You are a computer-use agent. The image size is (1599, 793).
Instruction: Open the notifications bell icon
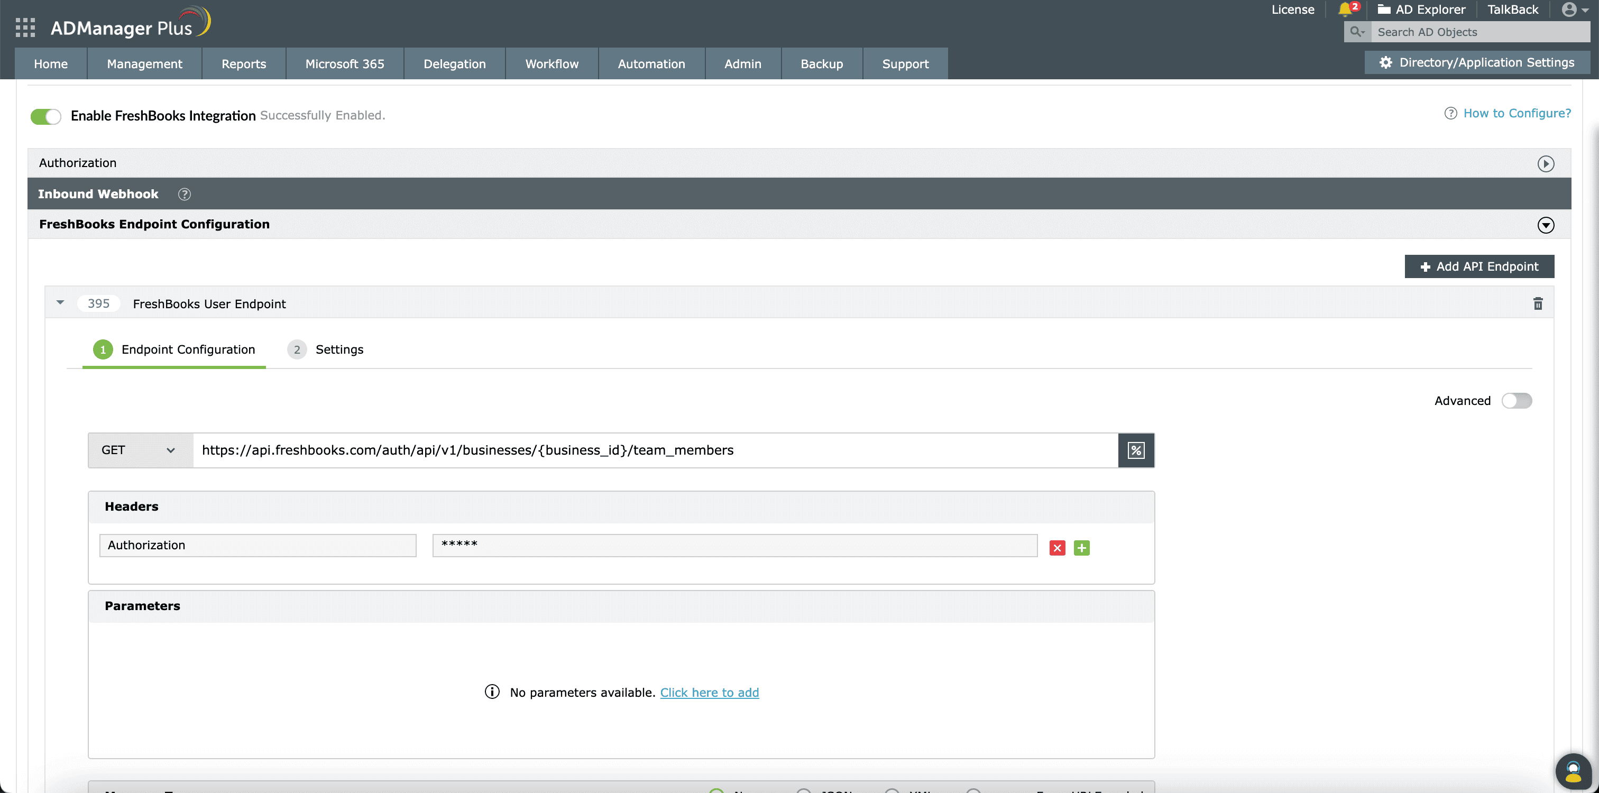coord(1346,10)
